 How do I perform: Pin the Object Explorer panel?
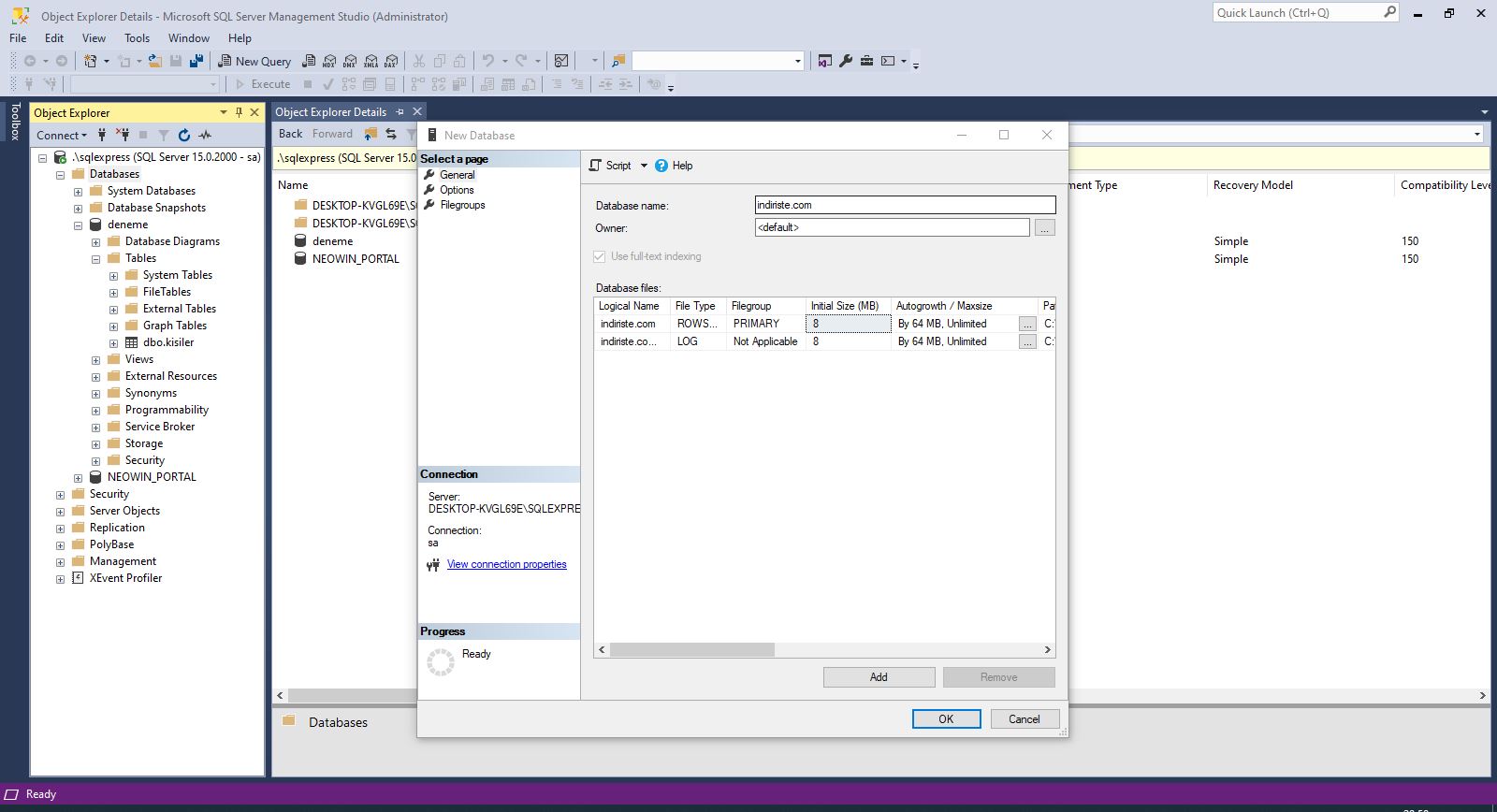[x=239, y=112]
